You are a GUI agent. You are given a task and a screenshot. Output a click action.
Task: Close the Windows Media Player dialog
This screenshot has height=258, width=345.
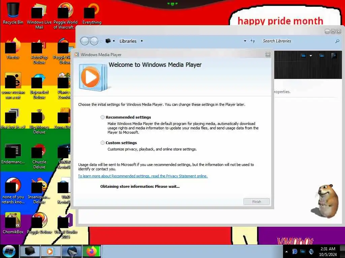click(268, 55)
